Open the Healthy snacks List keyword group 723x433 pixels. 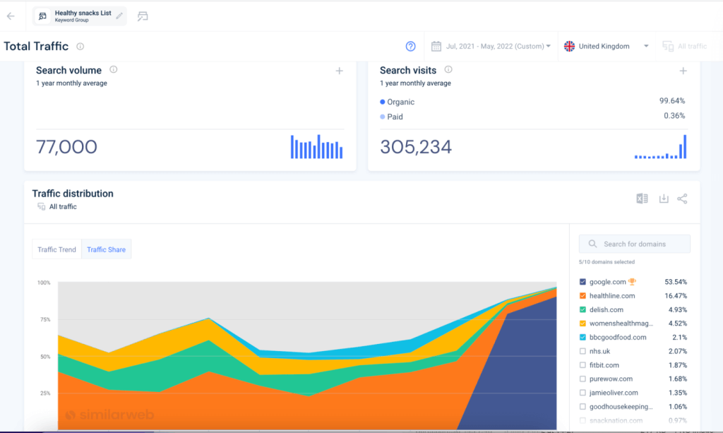point(79,16)
